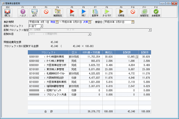The height and width of the screenshot is (119, 179).
Task: Select row 02103001 大臣商事基幹業務
Action: 89,82
